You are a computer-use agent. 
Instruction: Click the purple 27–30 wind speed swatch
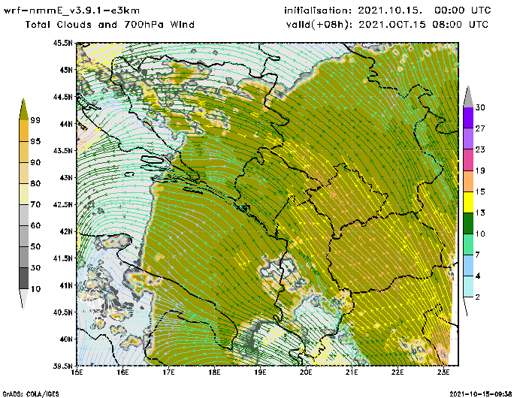pyautogui.click(x=468, y=118)
